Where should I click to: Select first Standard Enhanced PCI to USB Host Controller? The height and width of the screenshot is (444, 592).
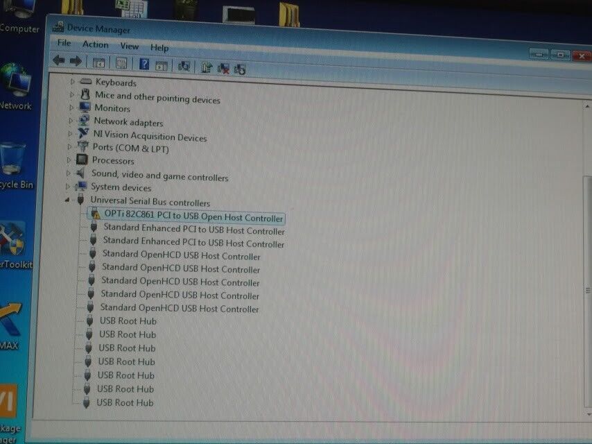[x=194, y=229]
